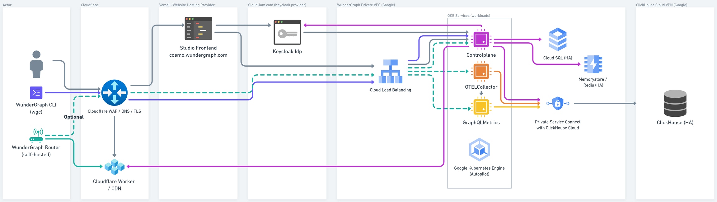This screenshot has height=202, width=717.
Task: Click 'WunderGraph Private VPC (Google)' header
Action: 366,5
